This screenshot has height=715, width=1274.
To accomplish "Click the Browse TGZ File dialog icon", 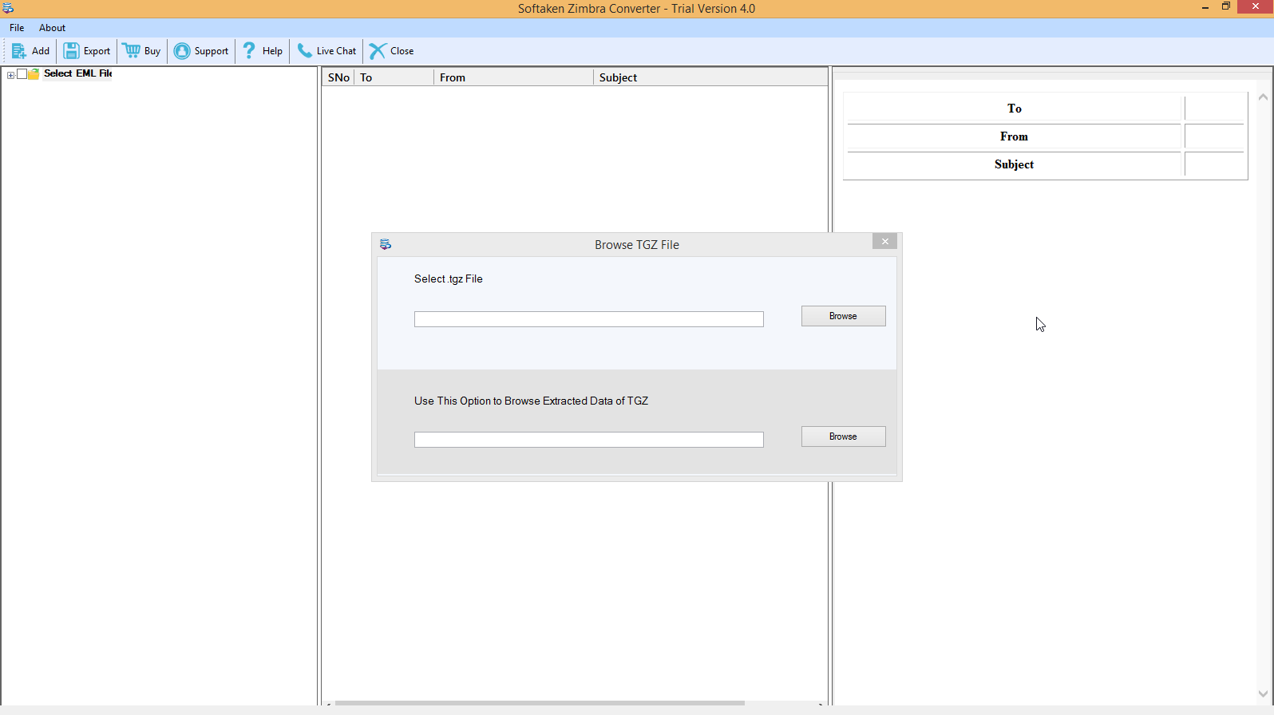I will [x=386, y=244].
